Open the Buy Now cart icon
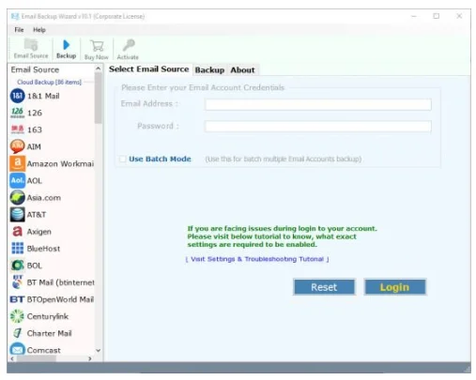 (97, 46)
